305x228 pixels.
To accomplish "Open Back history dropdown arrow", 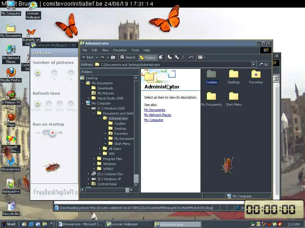I will click(x=97, y=57).
